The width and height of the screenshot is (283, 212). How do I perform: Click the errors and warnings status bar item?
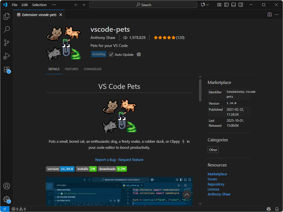pyautogui.click(x=18, y=209)
